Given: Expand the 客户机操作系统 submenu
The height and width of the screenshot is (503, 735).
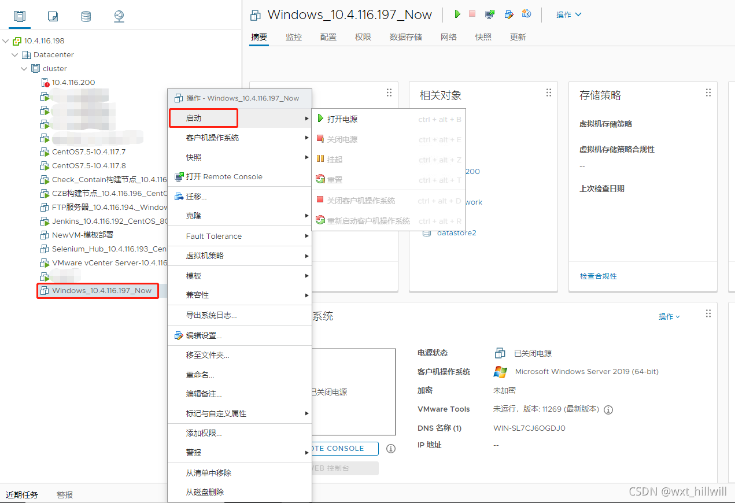Looking at the screenshot, I should click(239, 138).
